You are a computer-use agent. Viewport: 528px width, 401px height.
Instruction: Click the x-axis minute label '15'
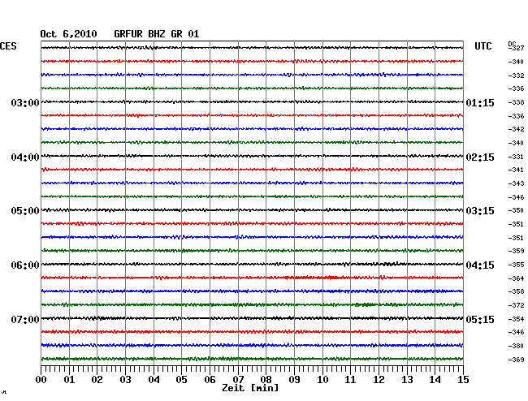(x=463, y=379)
